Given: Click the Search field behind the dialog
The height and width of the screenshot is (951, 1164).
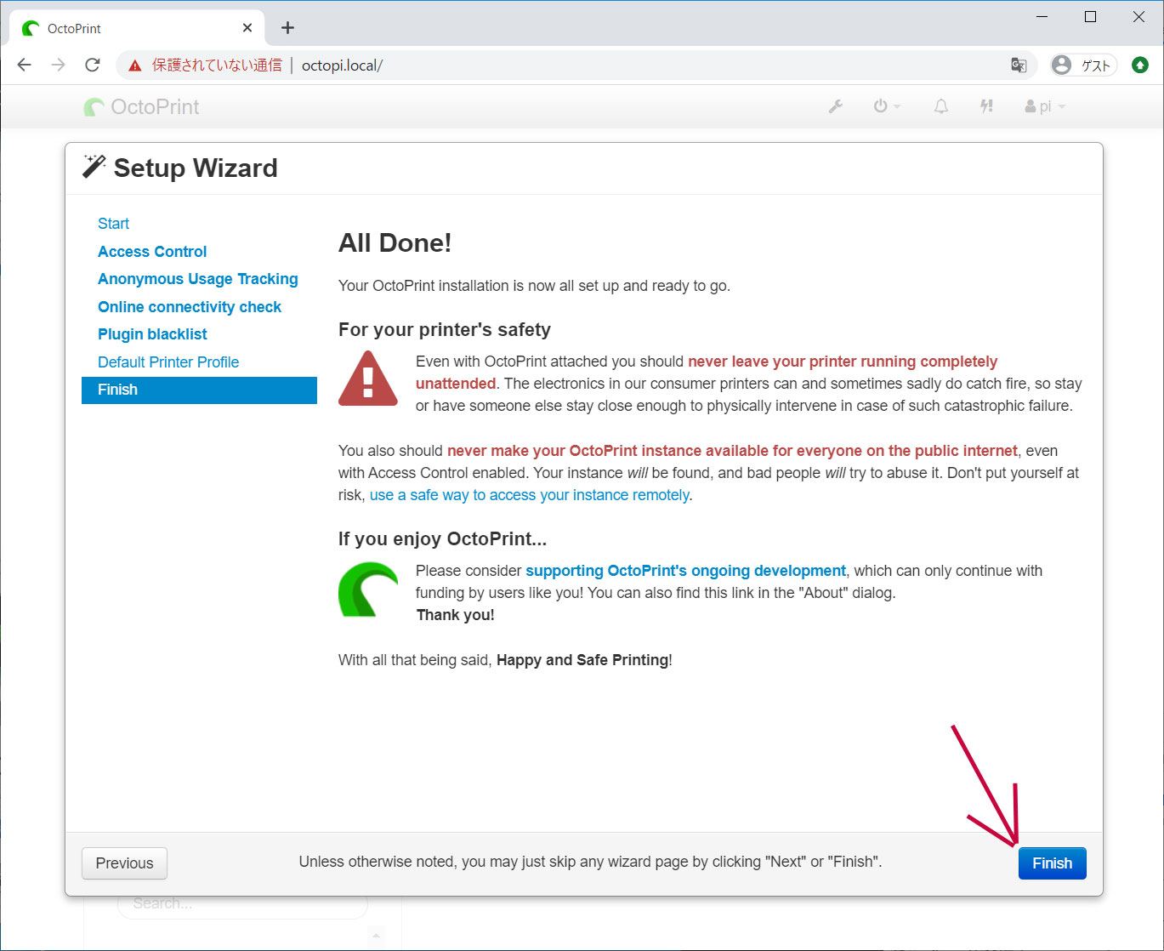Looking at the screenshot, I should pos(242,903).
